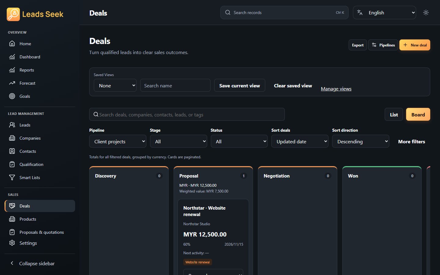
Task: Click the Products icon in sidebar
Action: pos(12,219)
